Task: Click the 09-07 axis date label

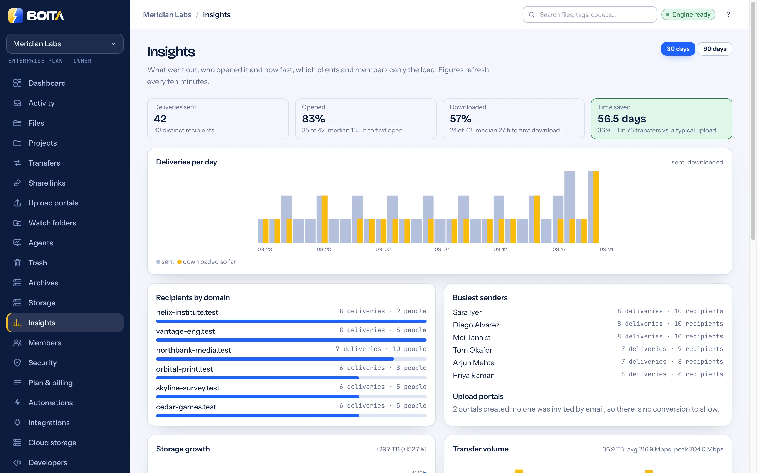Action: click(442, 249)
